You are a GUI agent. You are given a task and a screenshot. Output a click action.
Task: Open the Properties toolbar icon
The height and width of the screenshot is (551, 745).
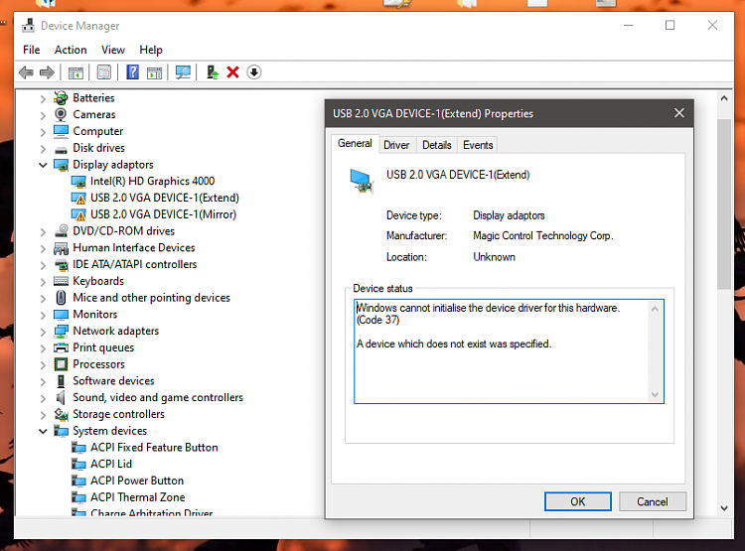[104, 72]
